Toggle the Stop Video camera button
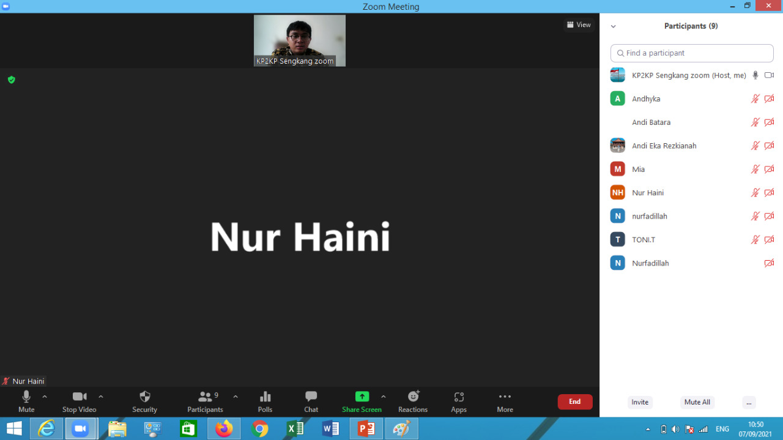This screenshot has height=440, width=783. [79, 397]
